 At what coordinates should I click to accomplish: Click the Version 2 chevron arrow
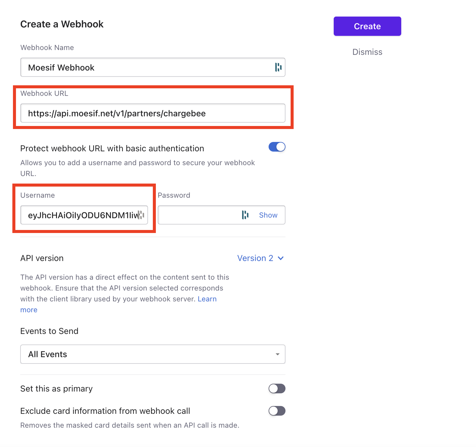point(281,258)
